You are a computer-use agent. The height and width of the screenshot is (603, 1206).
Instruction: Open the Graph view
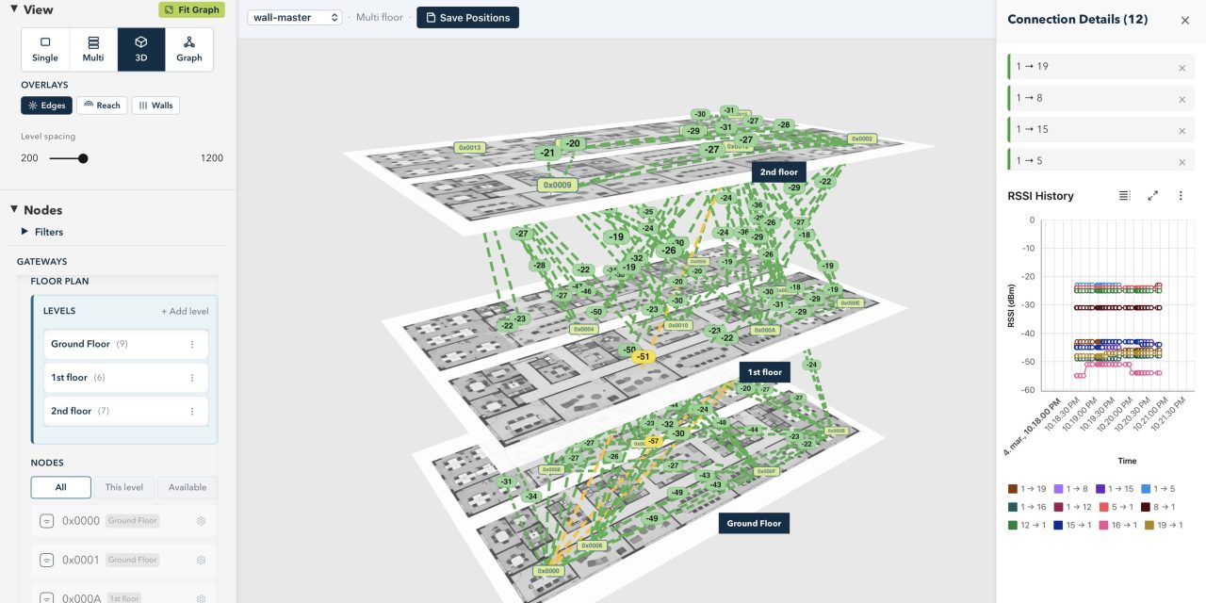coord(188,48)
